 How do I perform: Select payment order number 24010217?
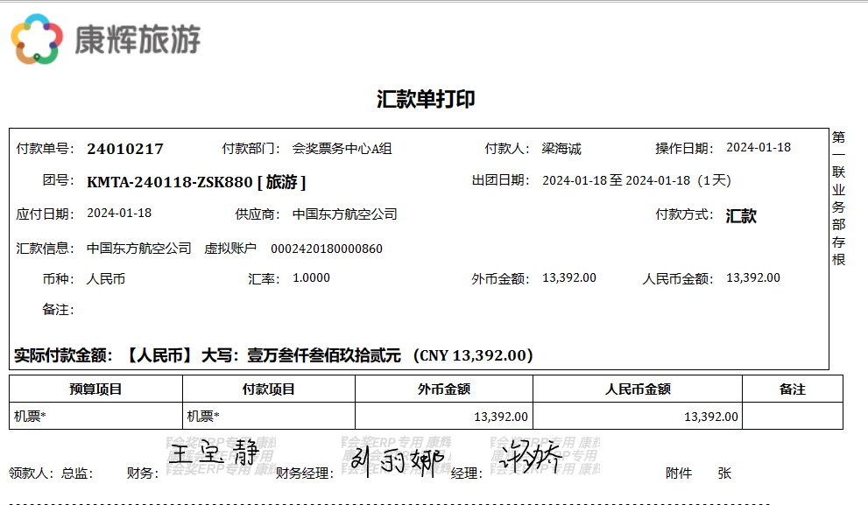point(125,149)
